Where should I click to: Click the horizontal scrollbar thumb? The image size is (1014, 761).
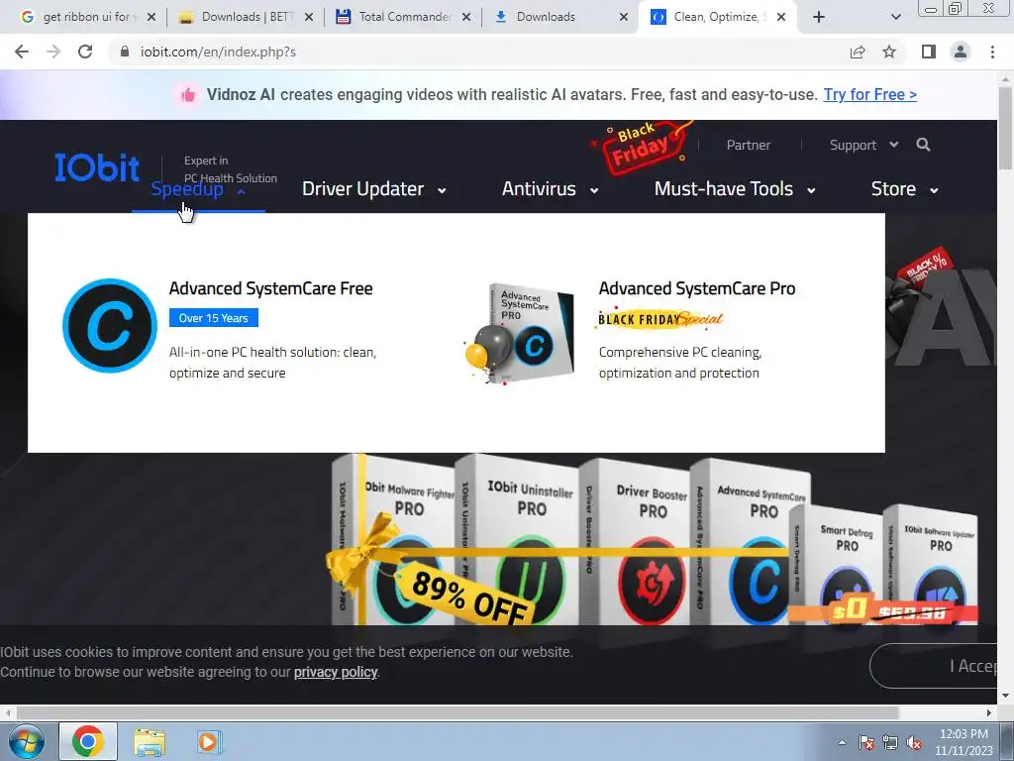[457, 712]
